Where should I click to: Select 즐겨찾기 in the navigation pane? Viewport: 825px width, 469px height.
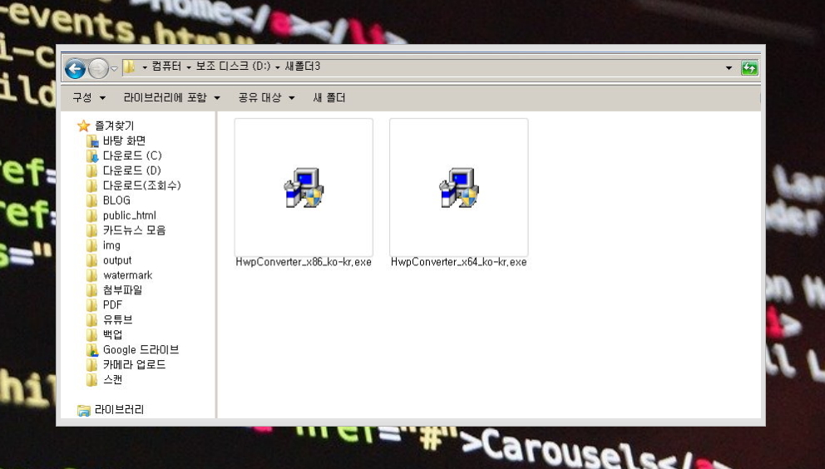(114, 126)
